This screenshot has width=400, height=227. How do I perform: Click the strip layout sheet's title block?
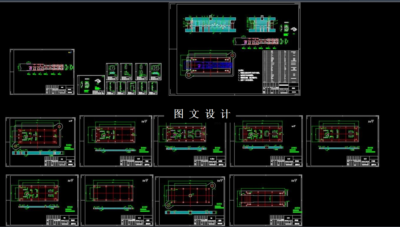60,90
